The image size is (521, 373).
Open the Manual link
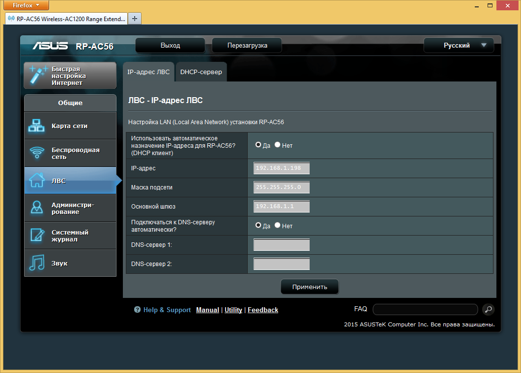coord(207,310)
